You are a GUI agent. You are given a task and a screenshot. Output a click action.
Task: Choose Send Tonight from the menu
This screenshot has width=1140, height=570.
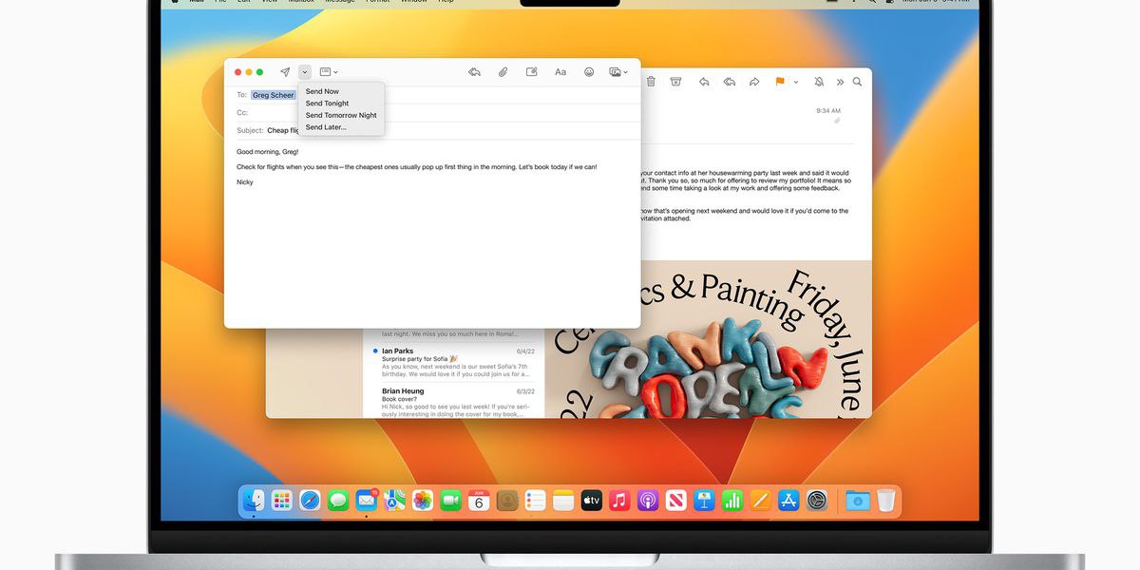coord(327,104)
